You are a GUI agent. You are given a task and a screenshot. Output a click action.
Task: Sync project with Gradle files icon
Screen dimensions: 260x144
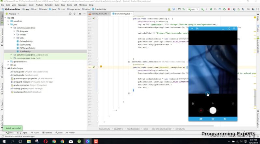(234, 9)
